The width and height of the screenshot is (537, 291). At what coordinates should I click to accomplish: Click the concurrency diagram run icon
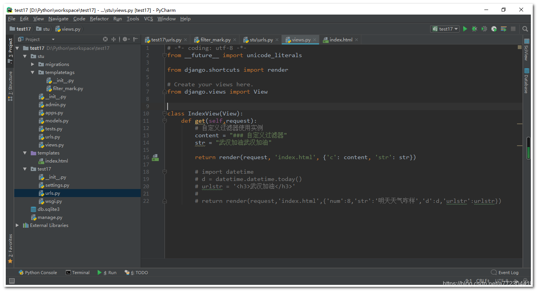[504, 29]
